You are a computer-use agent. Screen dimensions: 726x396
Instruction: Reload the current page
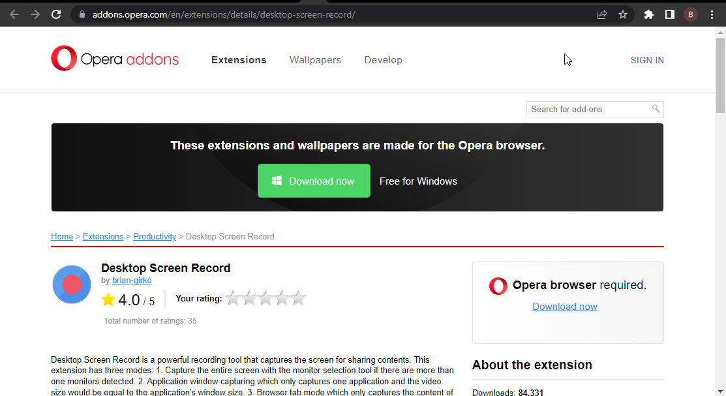pos(56,14)
